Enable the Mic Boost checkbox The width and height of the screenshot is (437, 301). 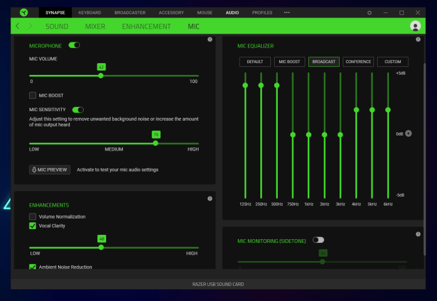(x=33, y=96)
